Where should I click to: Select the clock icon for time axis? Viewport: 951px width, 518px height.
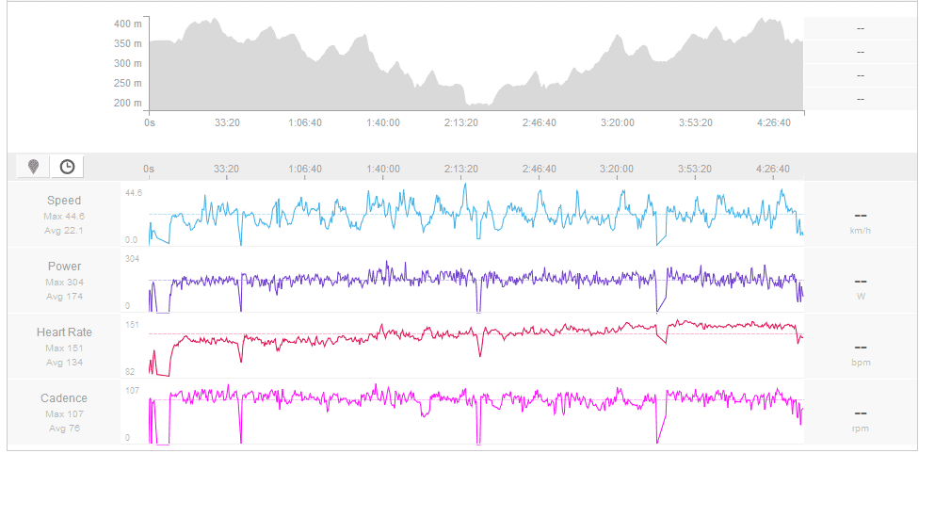click(x=67, y=167)
